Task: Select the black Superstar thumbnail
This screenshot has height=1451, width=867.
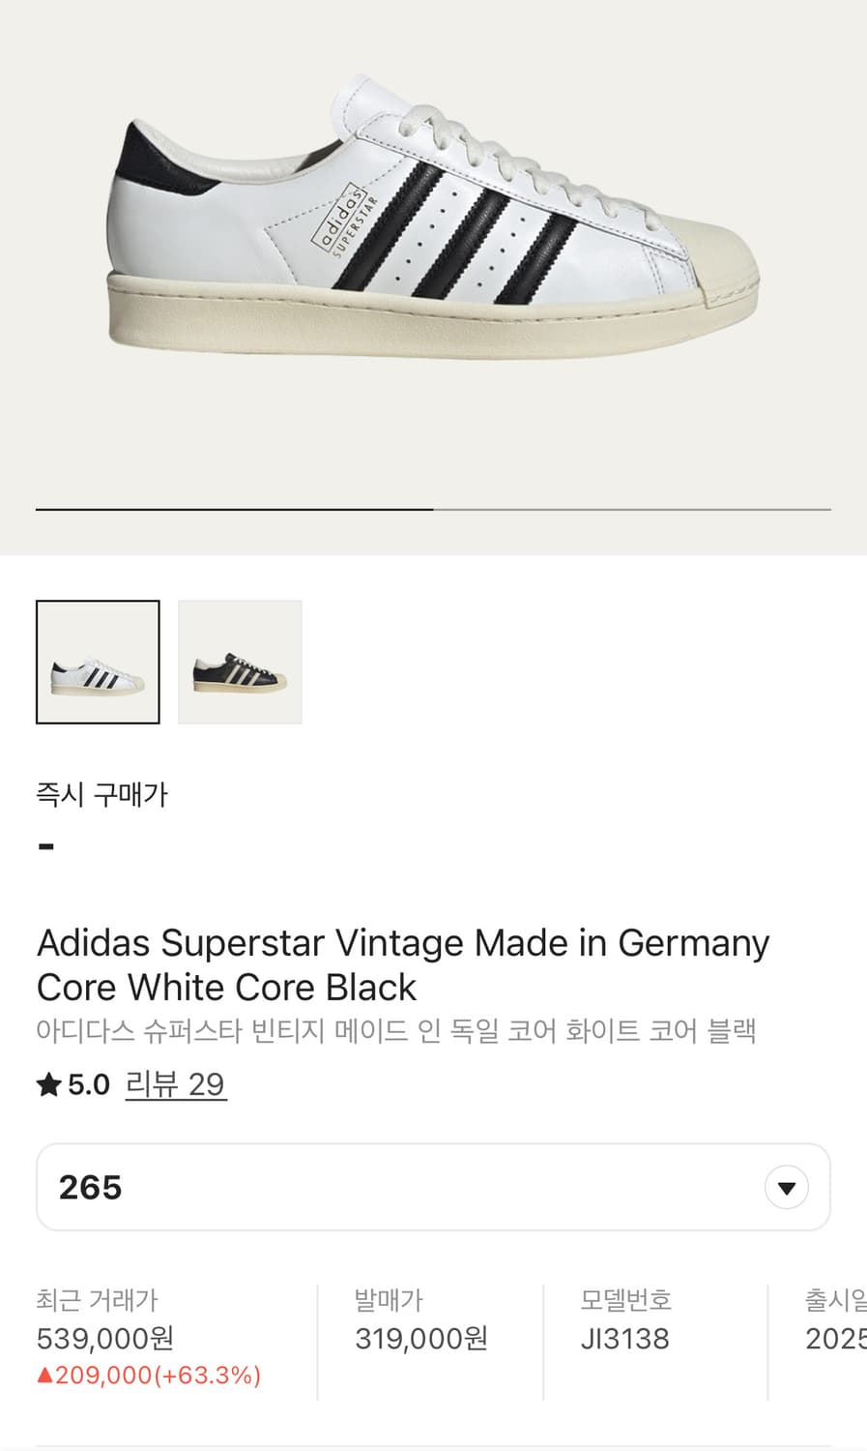Action: (x=240, y=662)
